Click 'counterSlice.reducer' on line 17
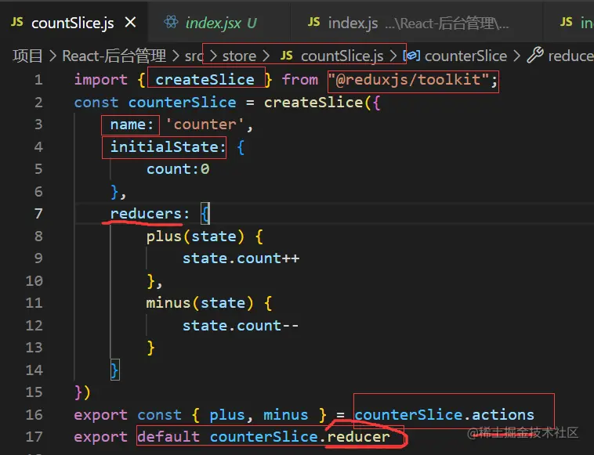This screenshot has height=455, width=594. pos(299,437)
